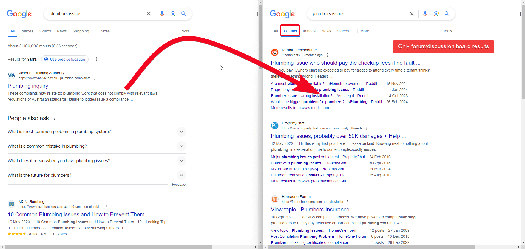This screenshot has width=525, height=249.
Task: Open three-dot menu on MCN Plumbing result
Action: click(x=106, y=206)
